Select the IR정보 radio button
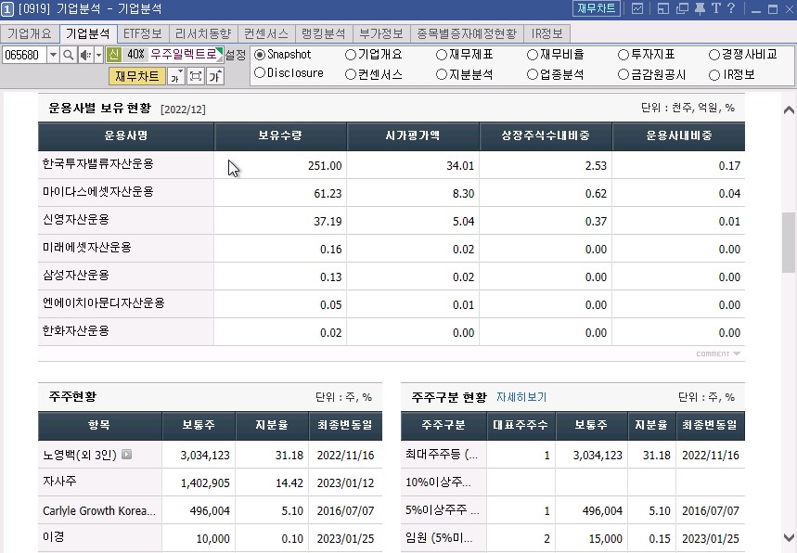Image resolution: width=797 pixels, height=553 pixels. (x=714, y=75)
